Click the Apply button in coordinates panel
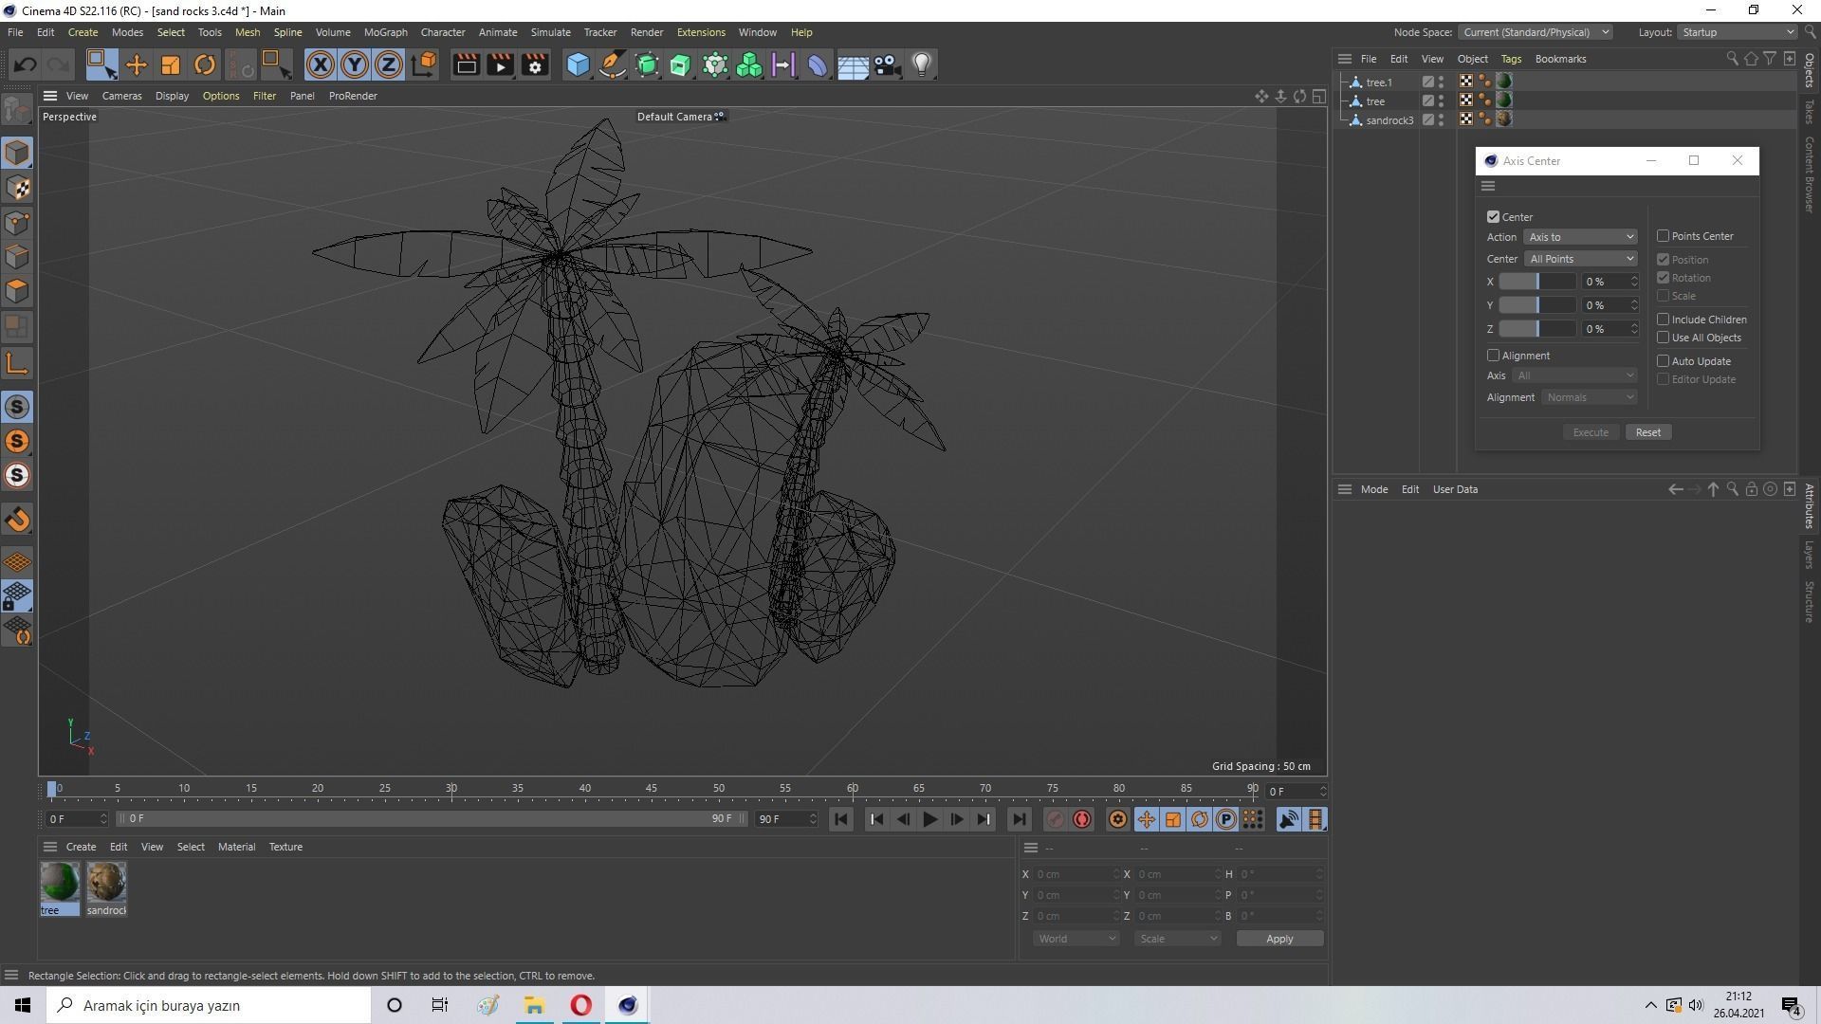1821x1024 pixels. (x=1278, y=938)
